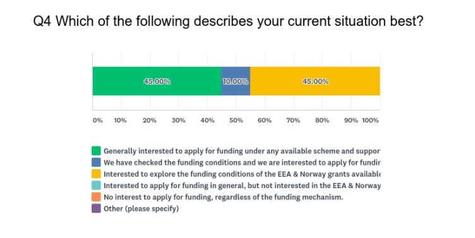Viewport: 475px width, 238px height.
Task: Click the 80% axis tick label
Action: tap(322, 120)
